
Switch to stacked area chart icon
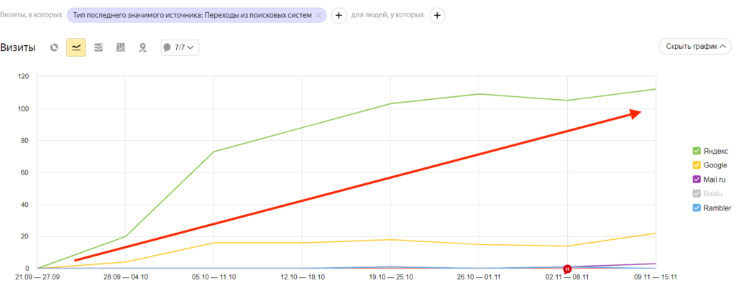tap(98, 47)
